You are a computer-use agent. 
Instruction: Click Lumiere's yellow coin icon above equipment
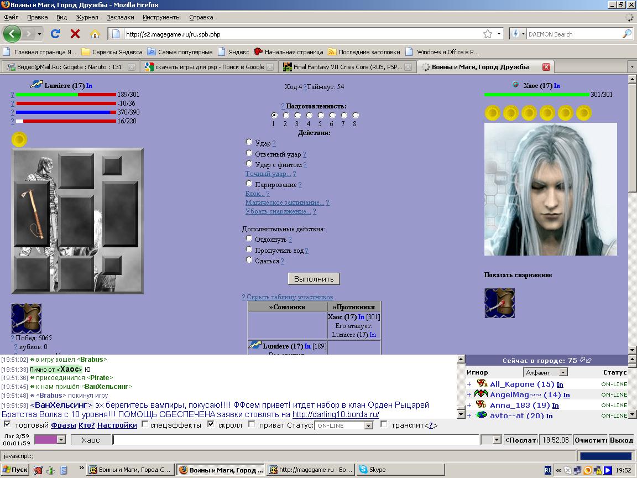click(19, 139)
